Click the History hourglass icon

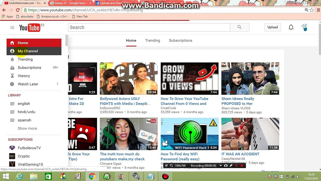12,76
